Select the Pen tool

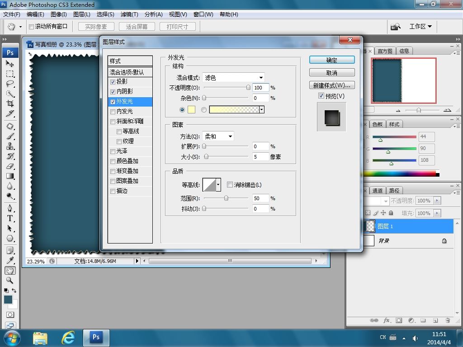coord(10,208)
